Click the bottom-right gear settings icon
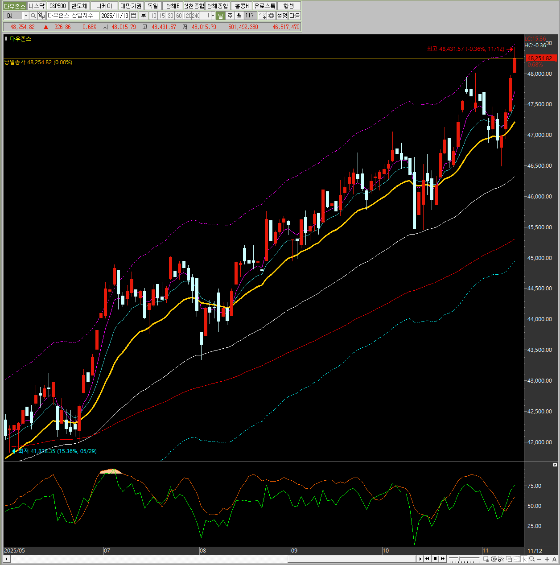This screenshot has width=560, height=565. [494, 559]
